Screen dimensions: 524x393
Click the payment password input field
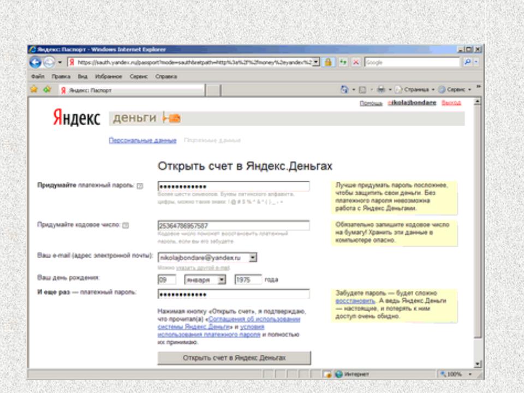234,186
